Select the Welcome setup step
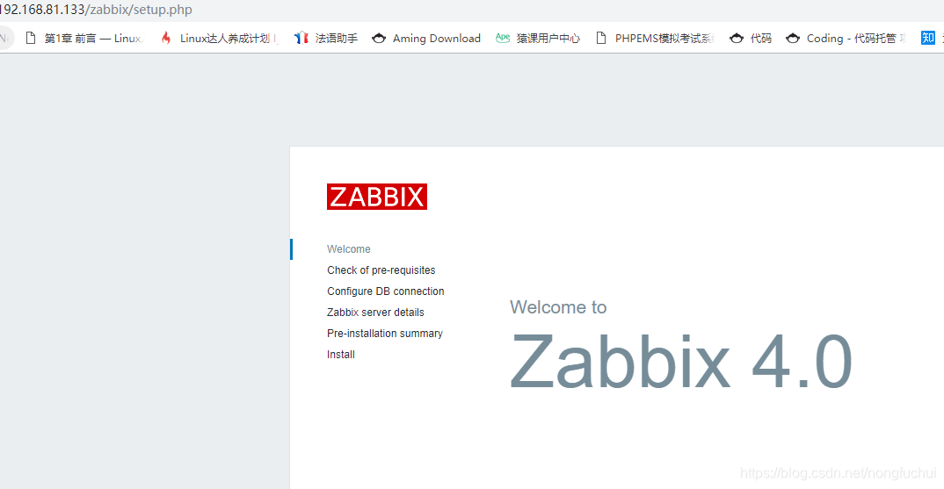The image size is (944, 489). tap(349, 249)
